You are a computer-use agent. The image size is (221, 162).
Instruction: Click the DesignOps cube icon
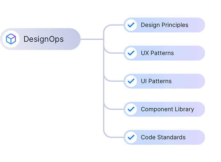(11, 39)
